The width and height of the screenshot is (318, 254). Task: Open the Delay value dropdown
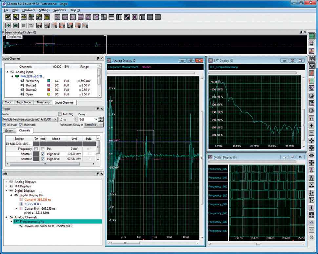click(96, 120)
